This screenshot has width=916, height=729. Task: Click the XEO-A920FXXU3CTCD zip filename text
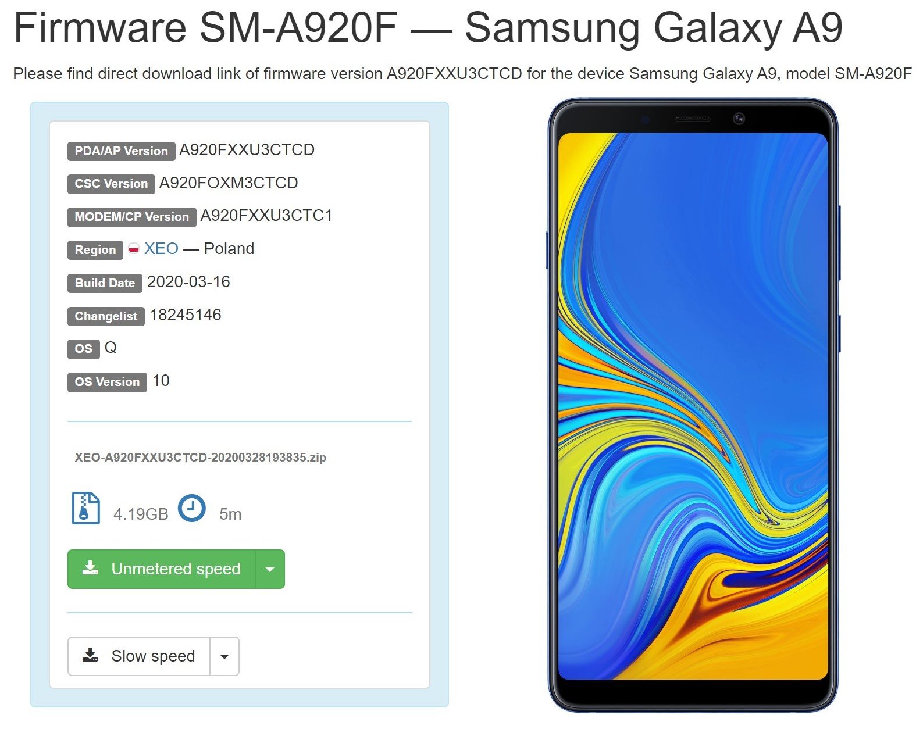(x=201, y=458)
